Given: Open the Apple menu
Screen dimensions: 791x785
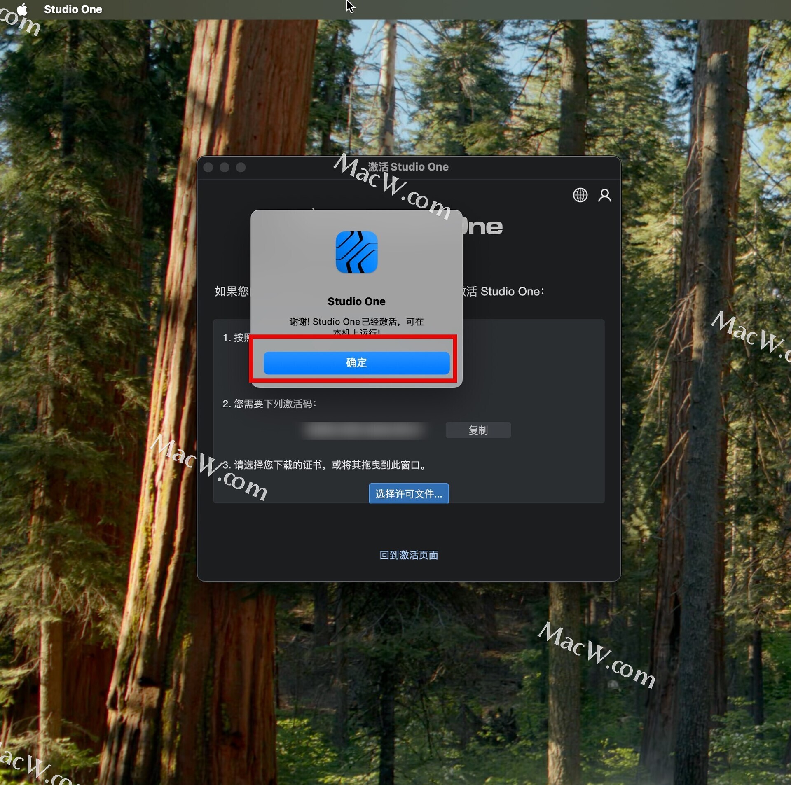Looking at the screenshot, I should (x=21, y=9).
